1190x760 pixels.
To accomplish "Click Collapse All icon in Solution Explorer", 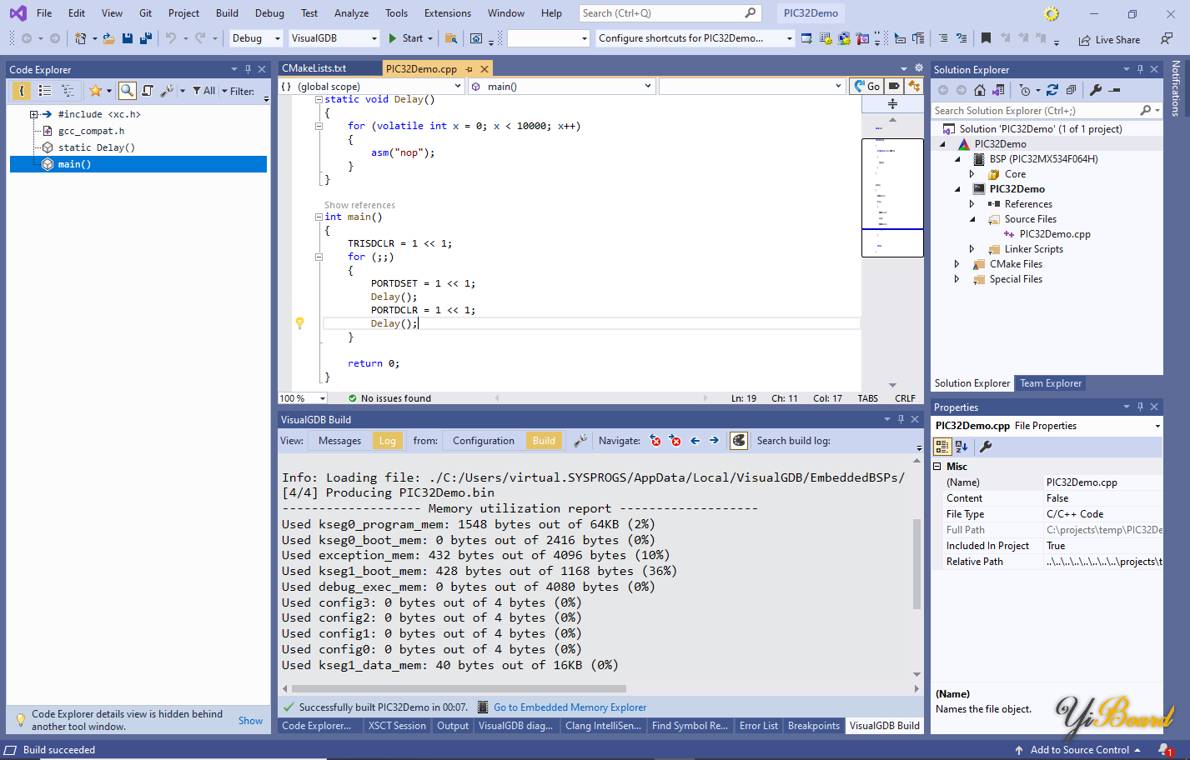I will click(1071, 90).
